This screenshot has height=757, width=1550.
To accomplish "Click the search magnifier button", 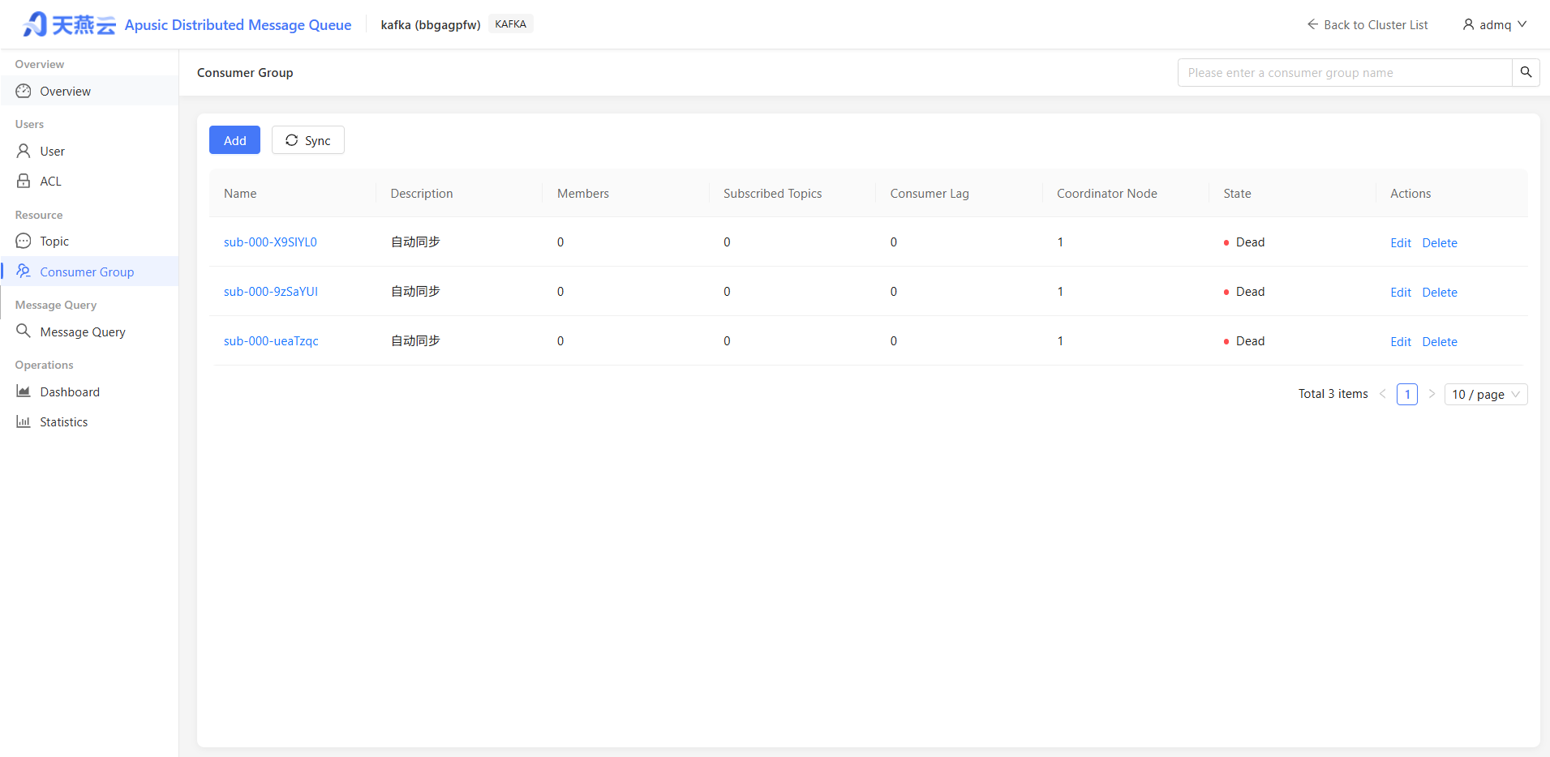I will pos(1526,72).
